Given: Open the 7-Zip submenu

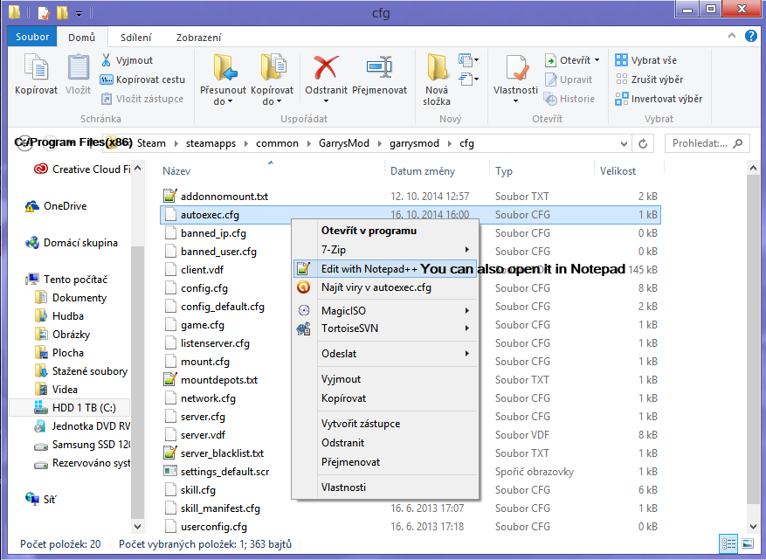Looking at the screenshot, I should 385,250.
